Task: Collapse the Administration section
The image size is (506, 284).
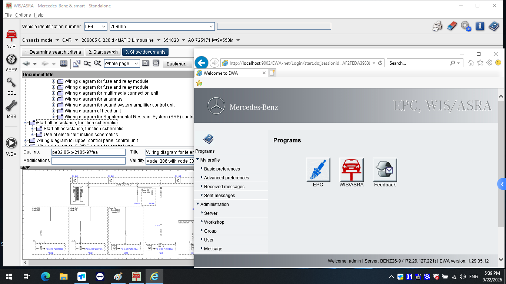Action: pos(198,204)
